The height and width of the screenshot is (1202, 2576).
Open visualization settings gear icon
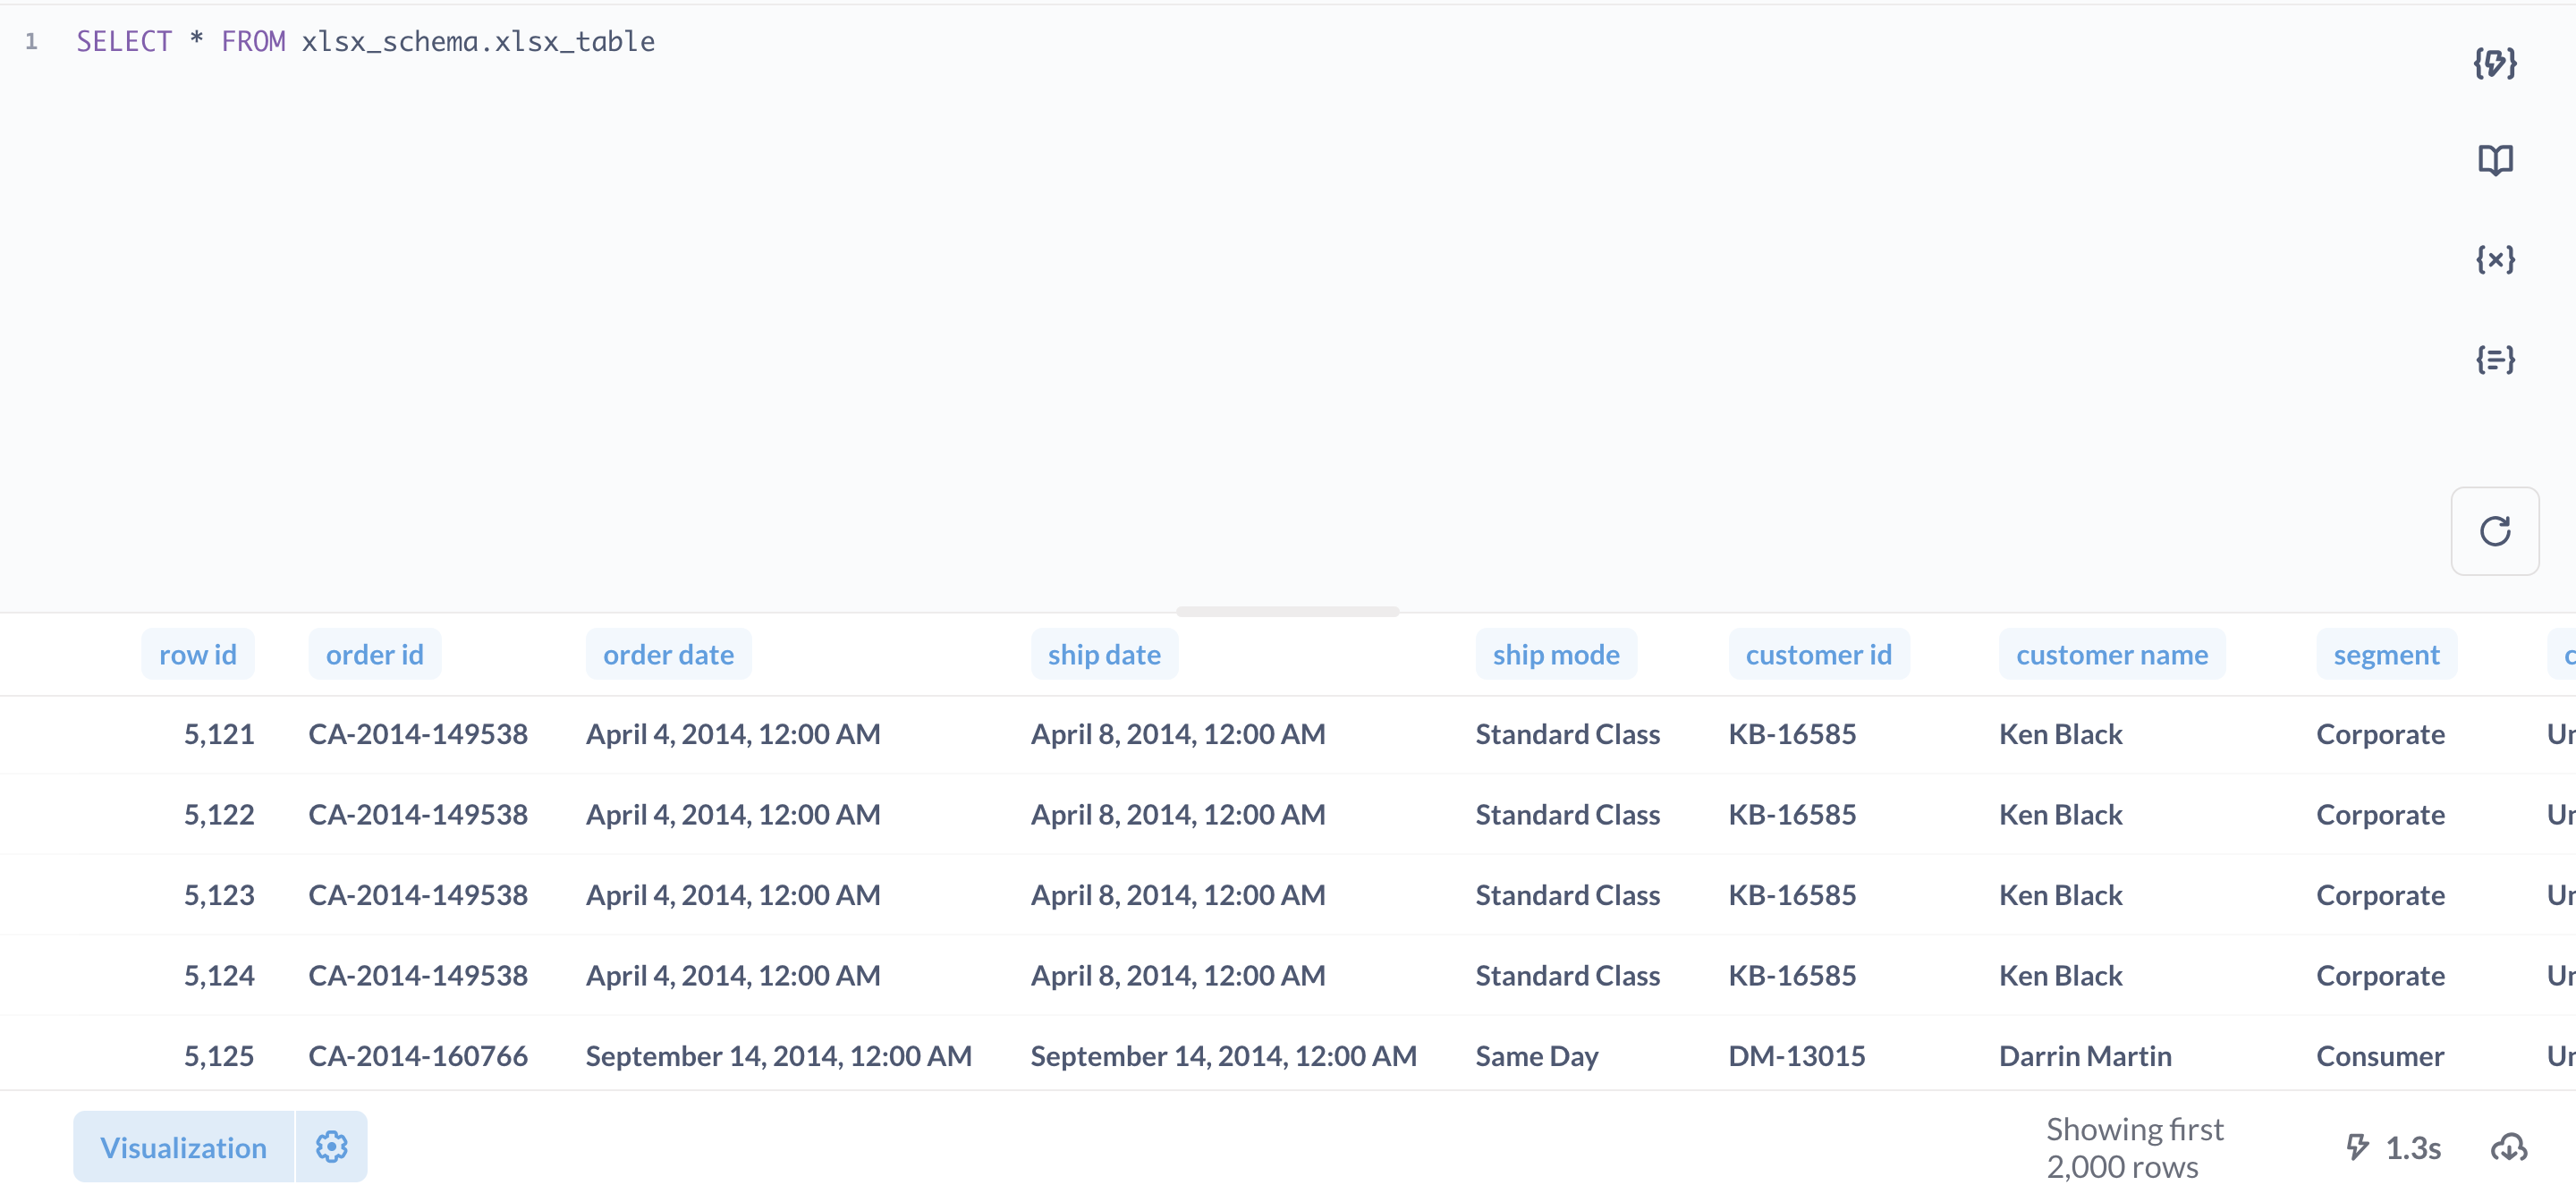click(x=331, y=1146)
